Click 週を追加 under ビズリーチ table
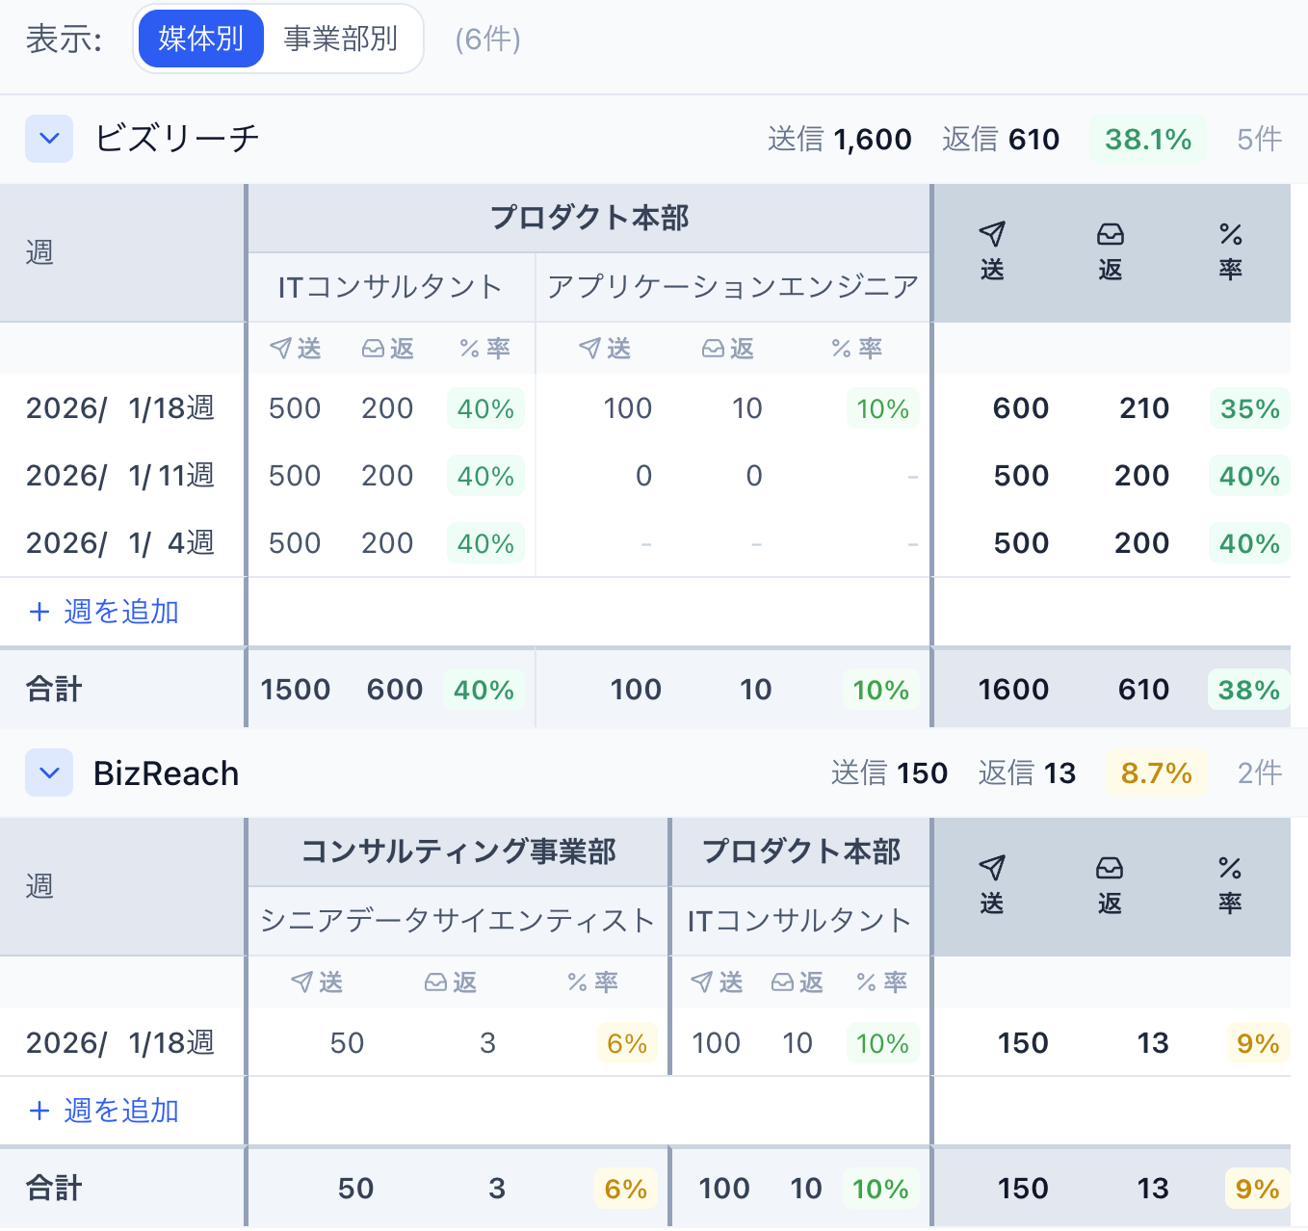 coord(104,612)
